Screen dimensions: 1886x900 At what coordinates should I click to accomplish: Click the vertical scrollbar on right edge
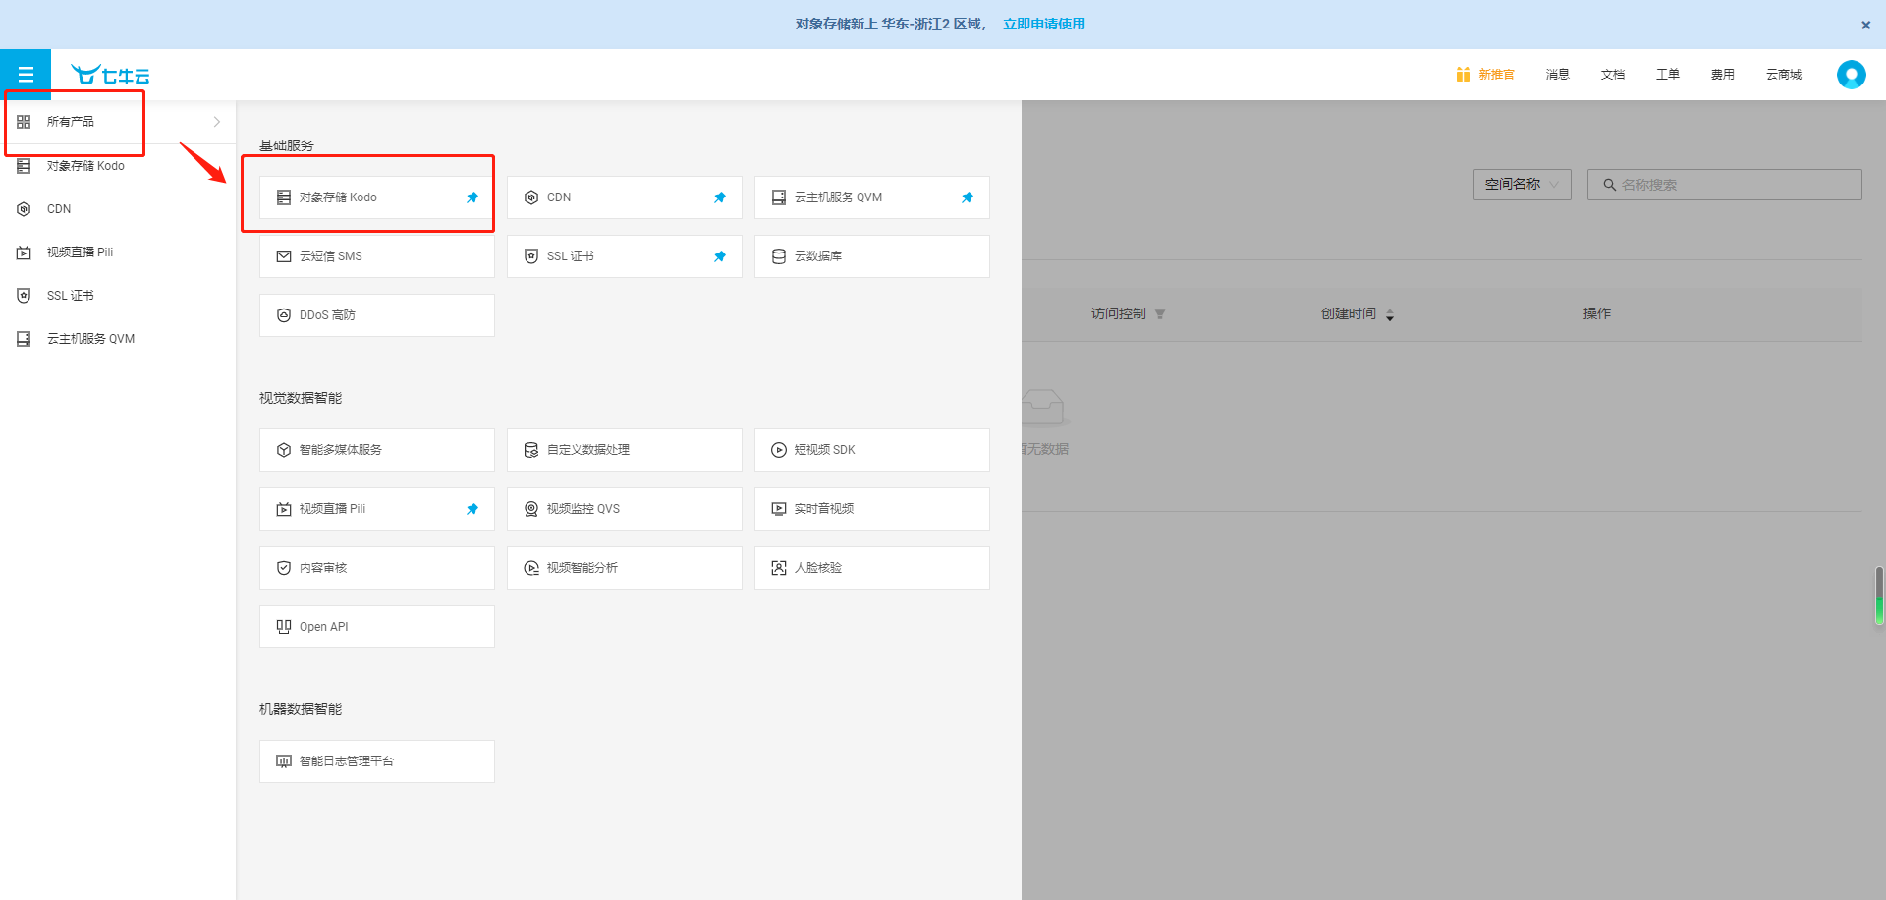pos(1879,595)
